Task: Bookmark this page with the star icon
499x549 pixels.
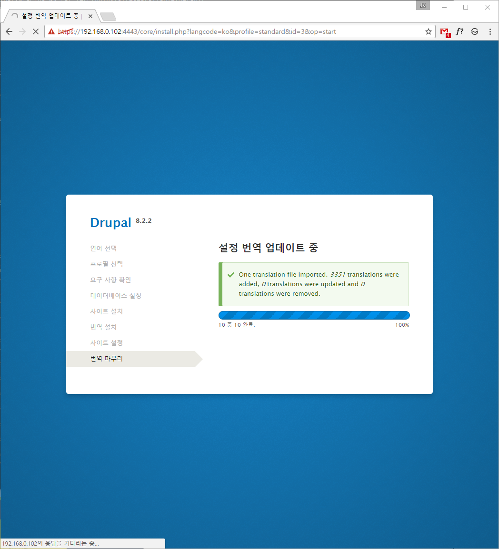Action: pyautogui.click(x=429, y=31)
